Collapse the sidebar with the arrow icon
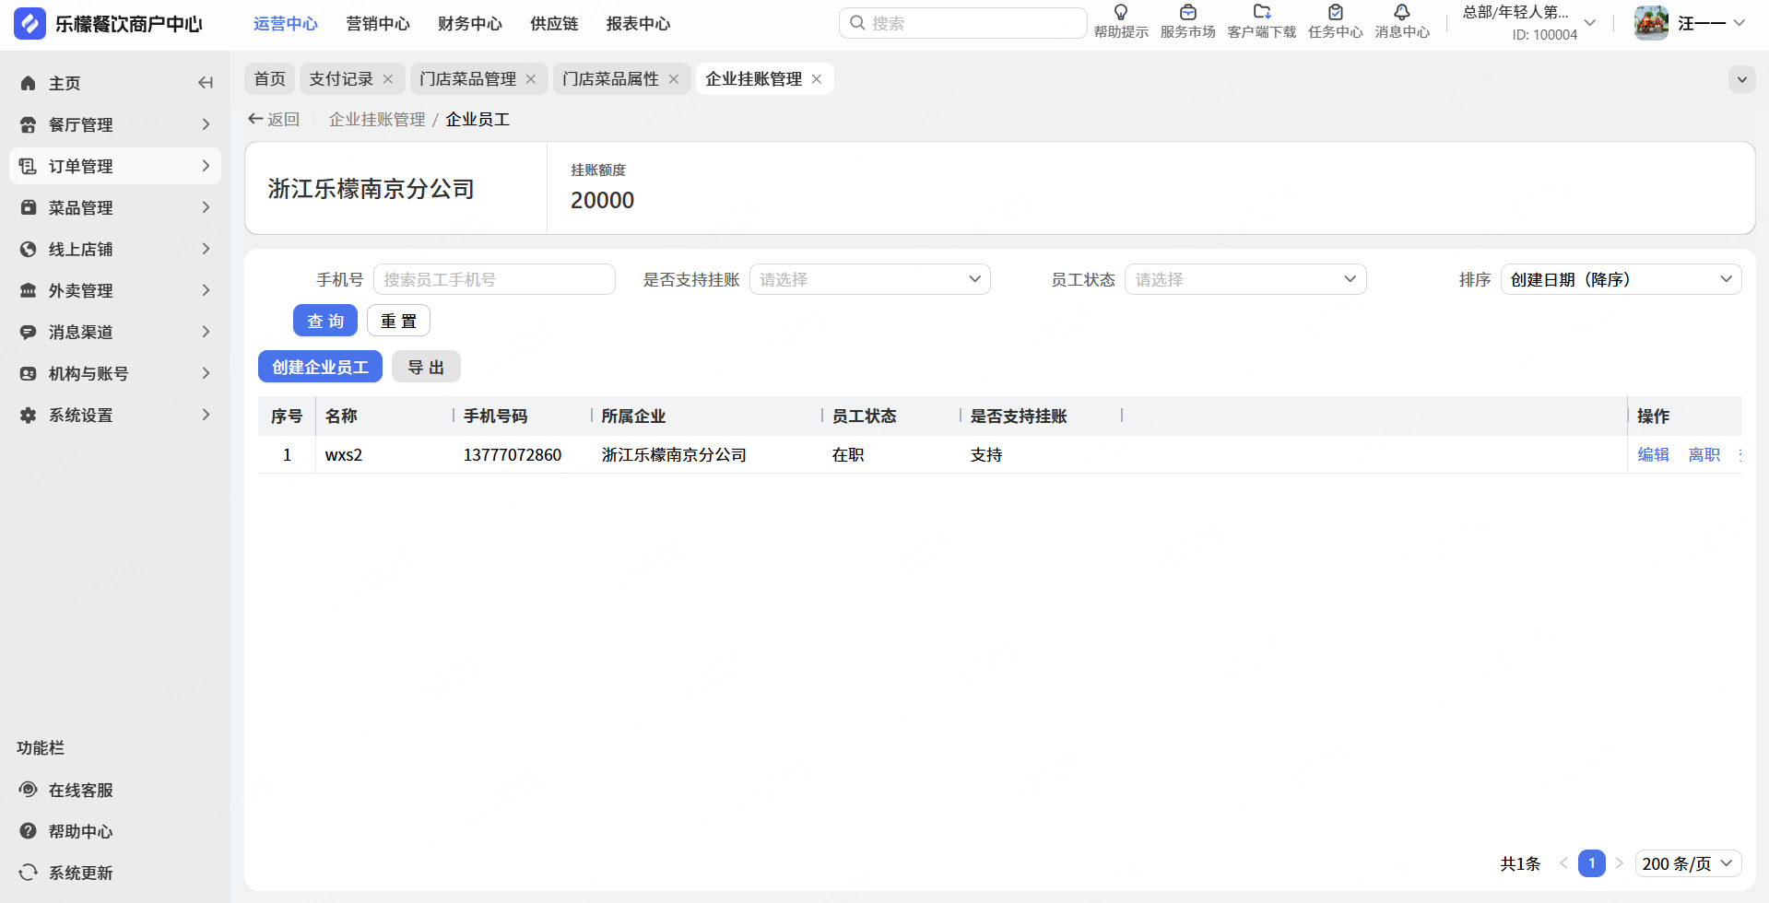 pyautogui.click(x=206, y=83)
